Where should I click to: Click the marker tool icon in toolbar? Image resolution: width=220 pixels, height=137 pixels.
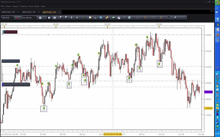pos(77,18)
